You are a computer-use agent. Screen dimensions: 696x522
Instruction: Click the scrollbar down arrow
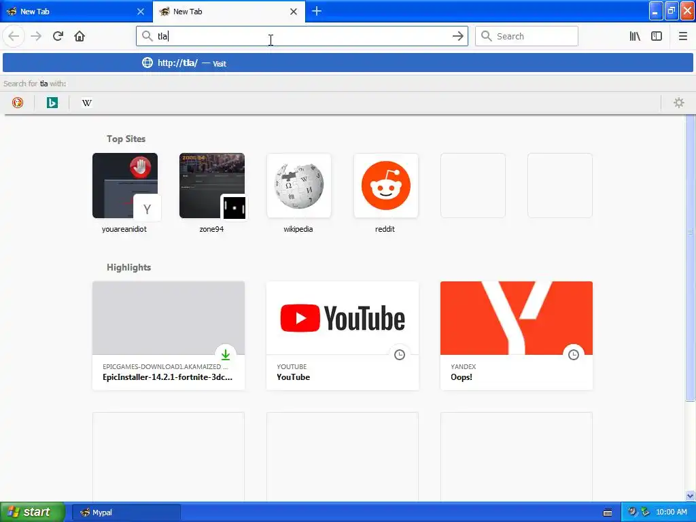coord(691,495)
